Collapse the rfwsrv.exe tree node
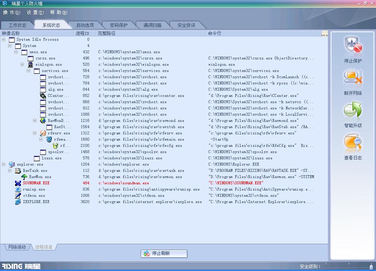This screenshot has height=271, width=376. pos(35,133)
